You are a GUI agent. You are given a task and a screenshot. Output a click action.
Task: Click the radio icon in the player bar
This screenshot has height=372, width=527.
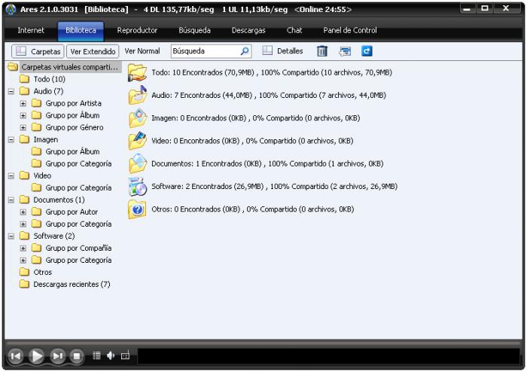(125, 355)
